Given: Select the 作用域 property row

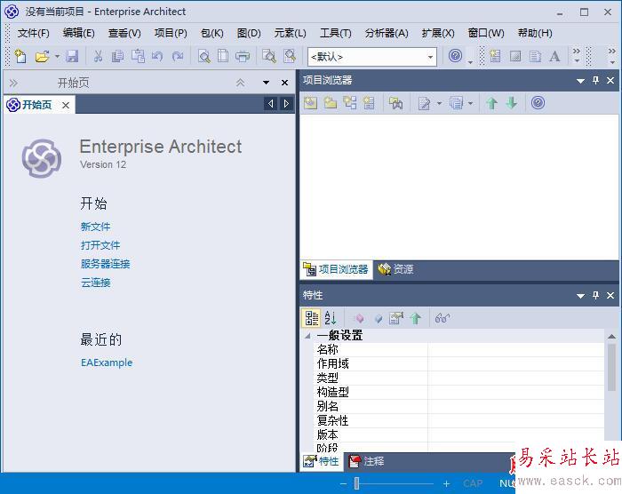Looking at the screenshot, I should (459, 364).
